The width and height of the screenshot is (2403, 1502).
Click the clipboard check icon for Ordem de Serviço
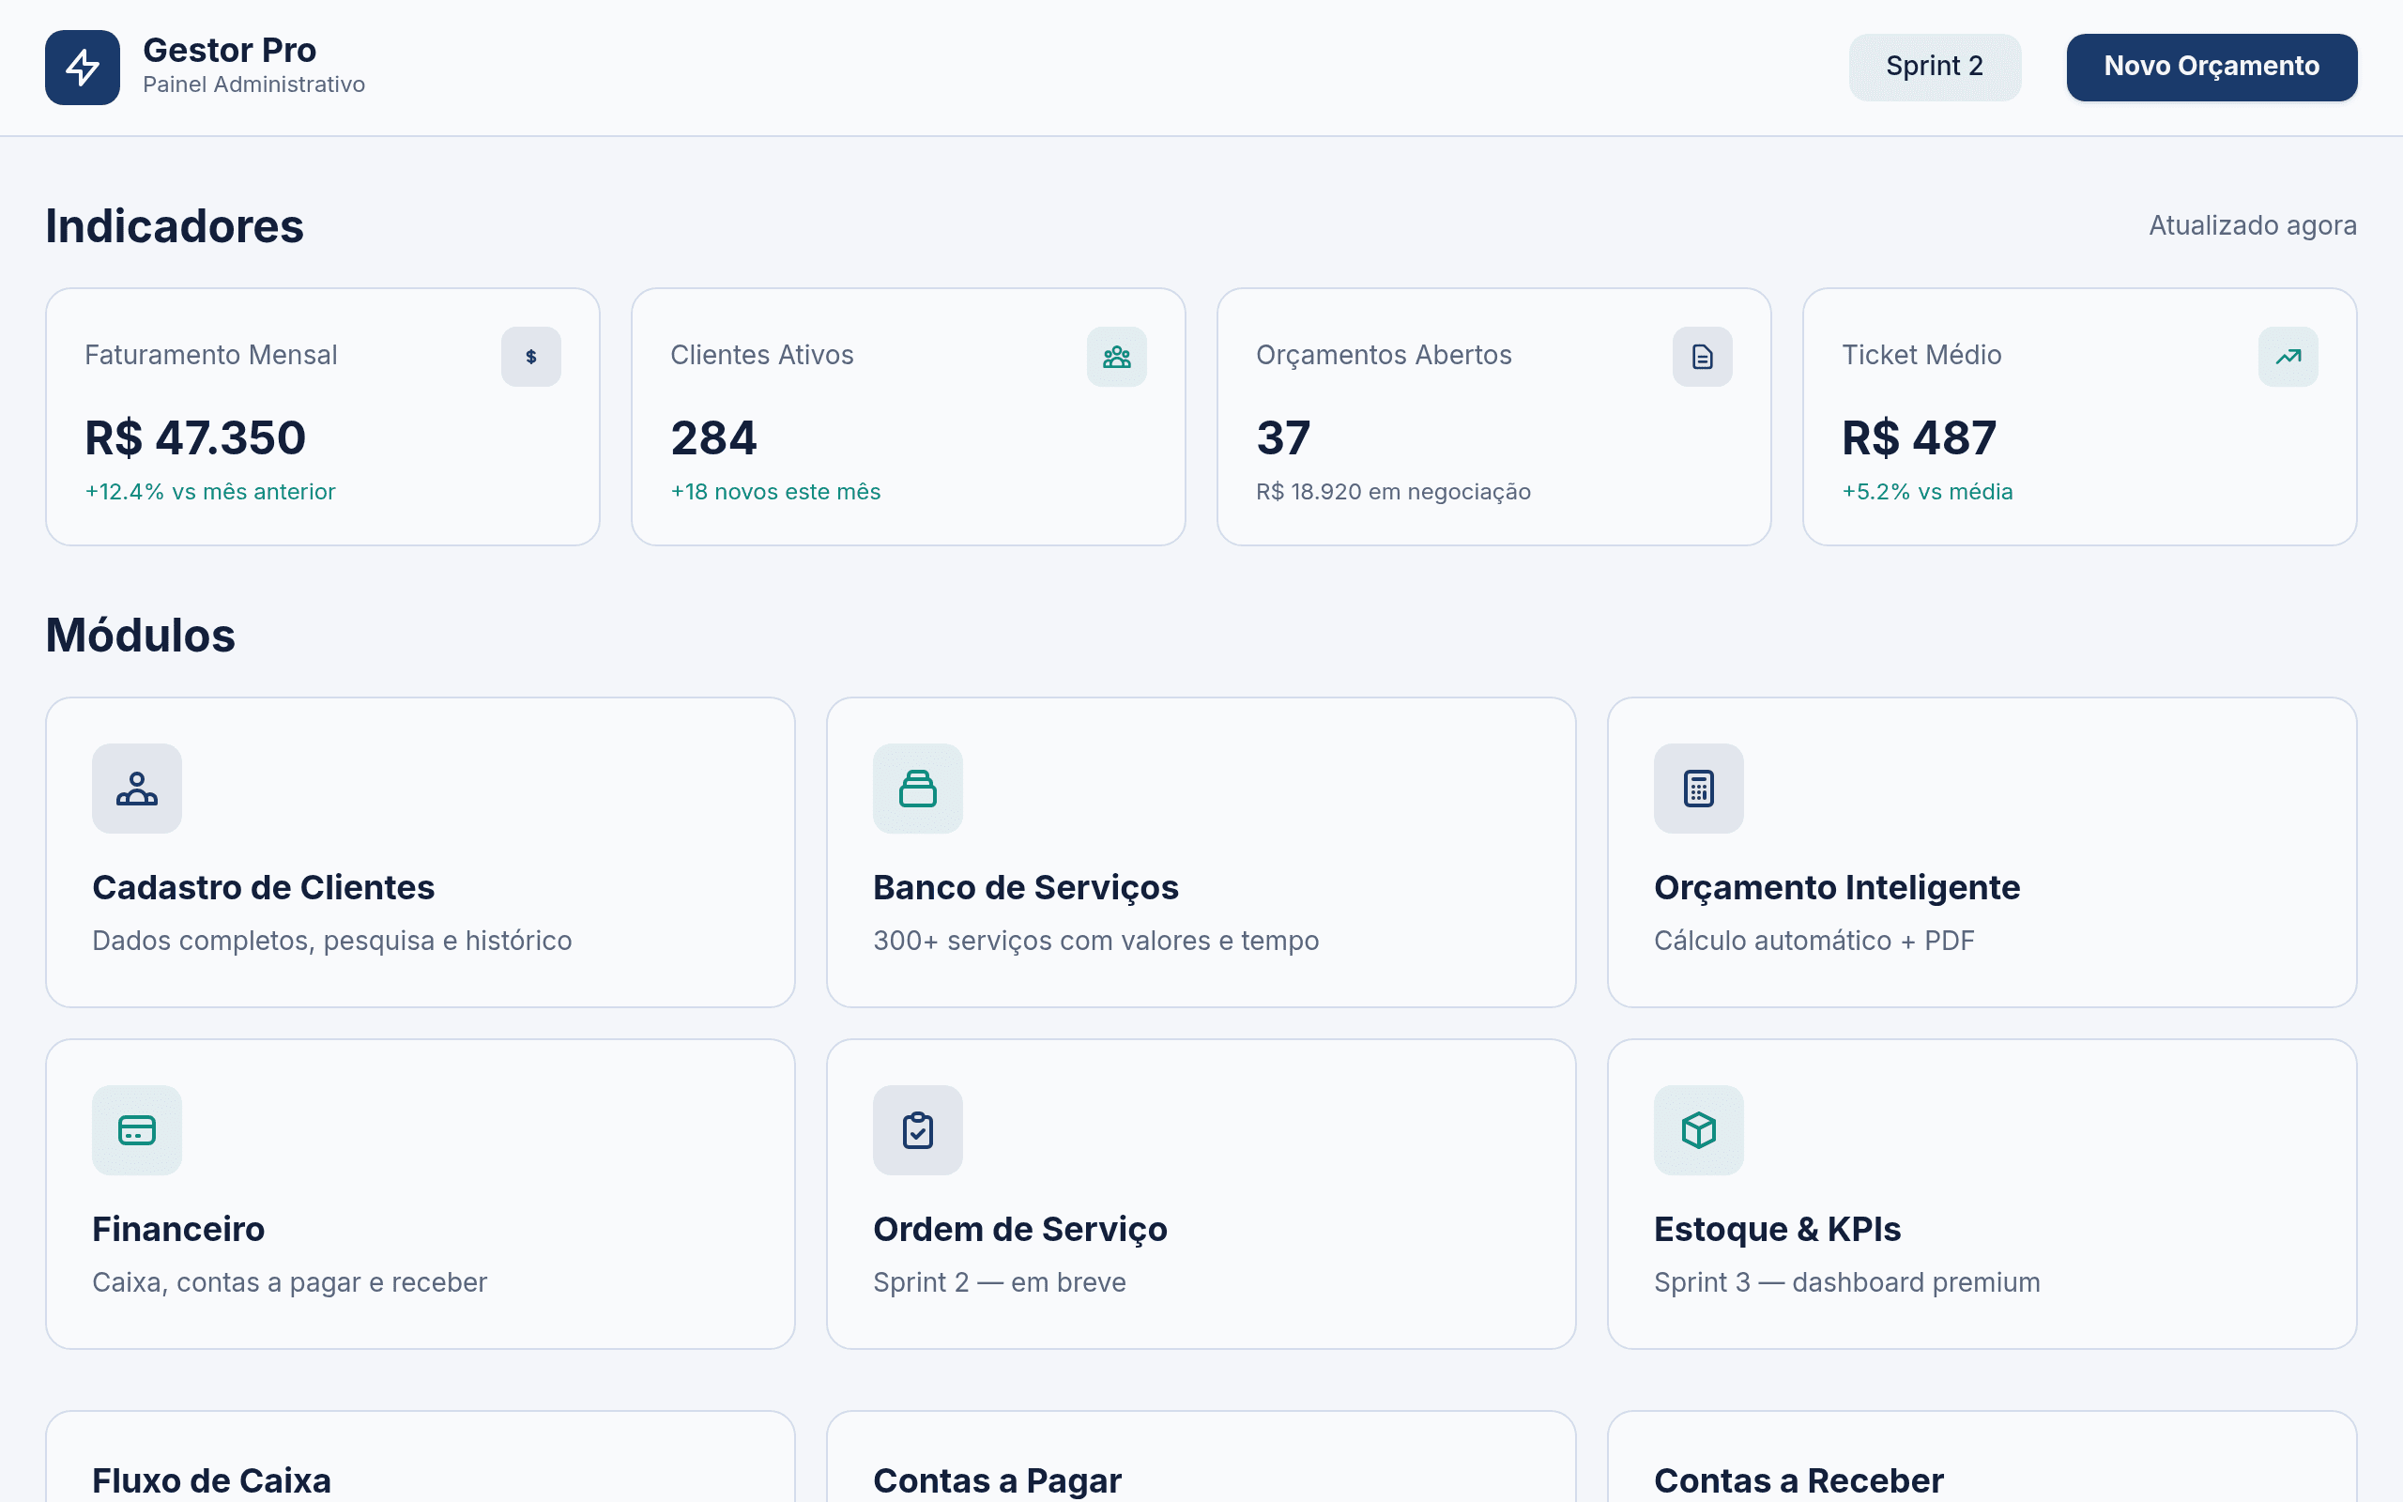tap(917, 1130)
